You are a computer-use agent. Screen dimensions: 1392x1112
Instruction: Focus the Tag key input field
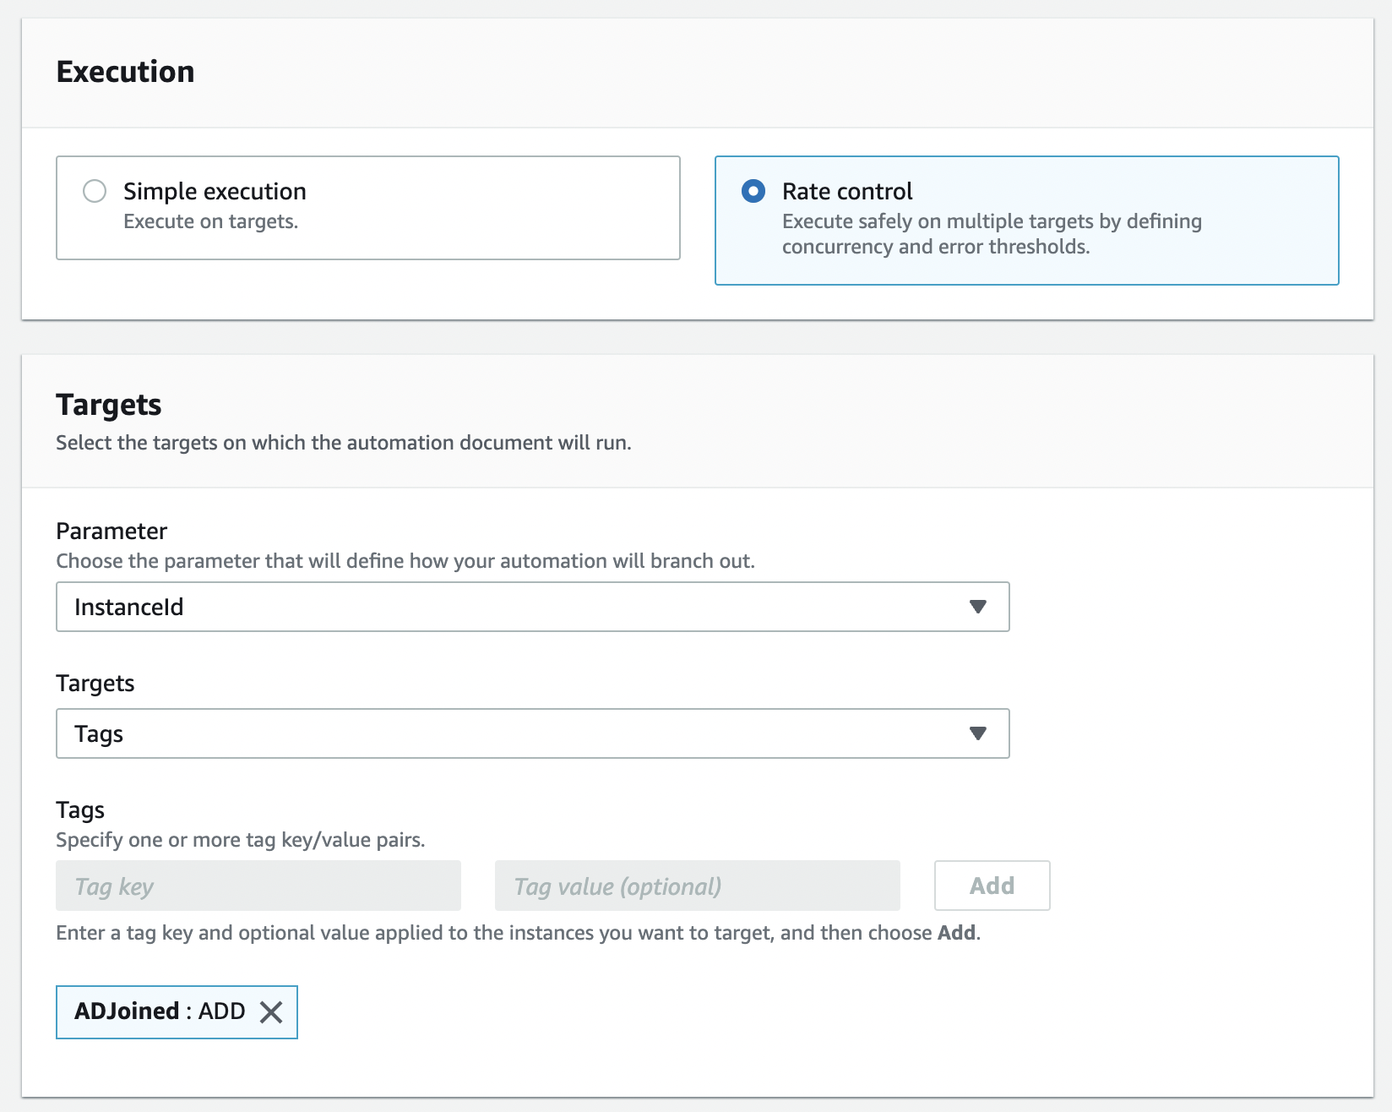point(258,886)
